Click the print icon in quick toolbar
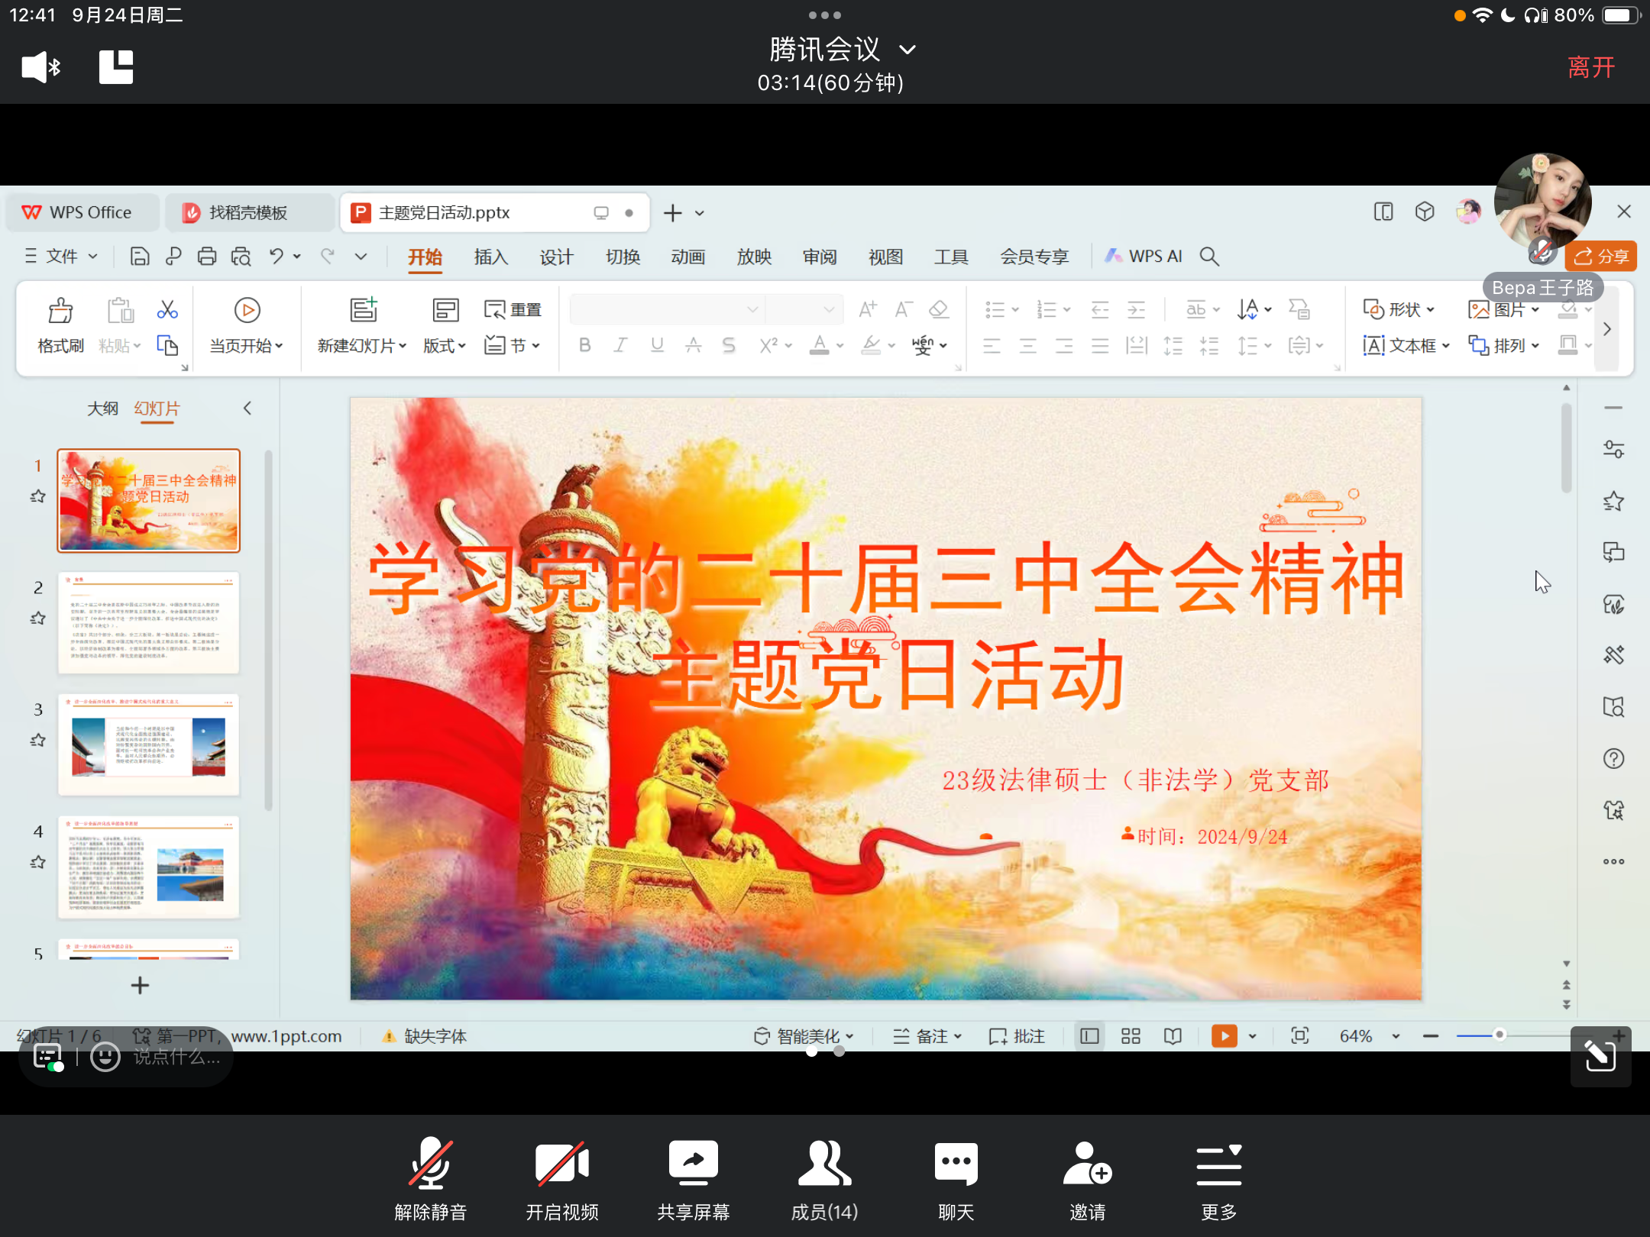The height and width of the screenshot is (1237, 1650). pyautogui.click(x=206, y=257)
